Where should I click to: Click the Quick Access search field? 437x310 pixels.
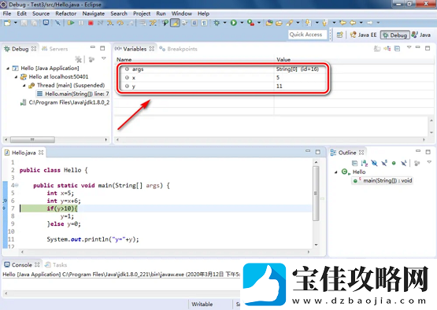[307, 35]
